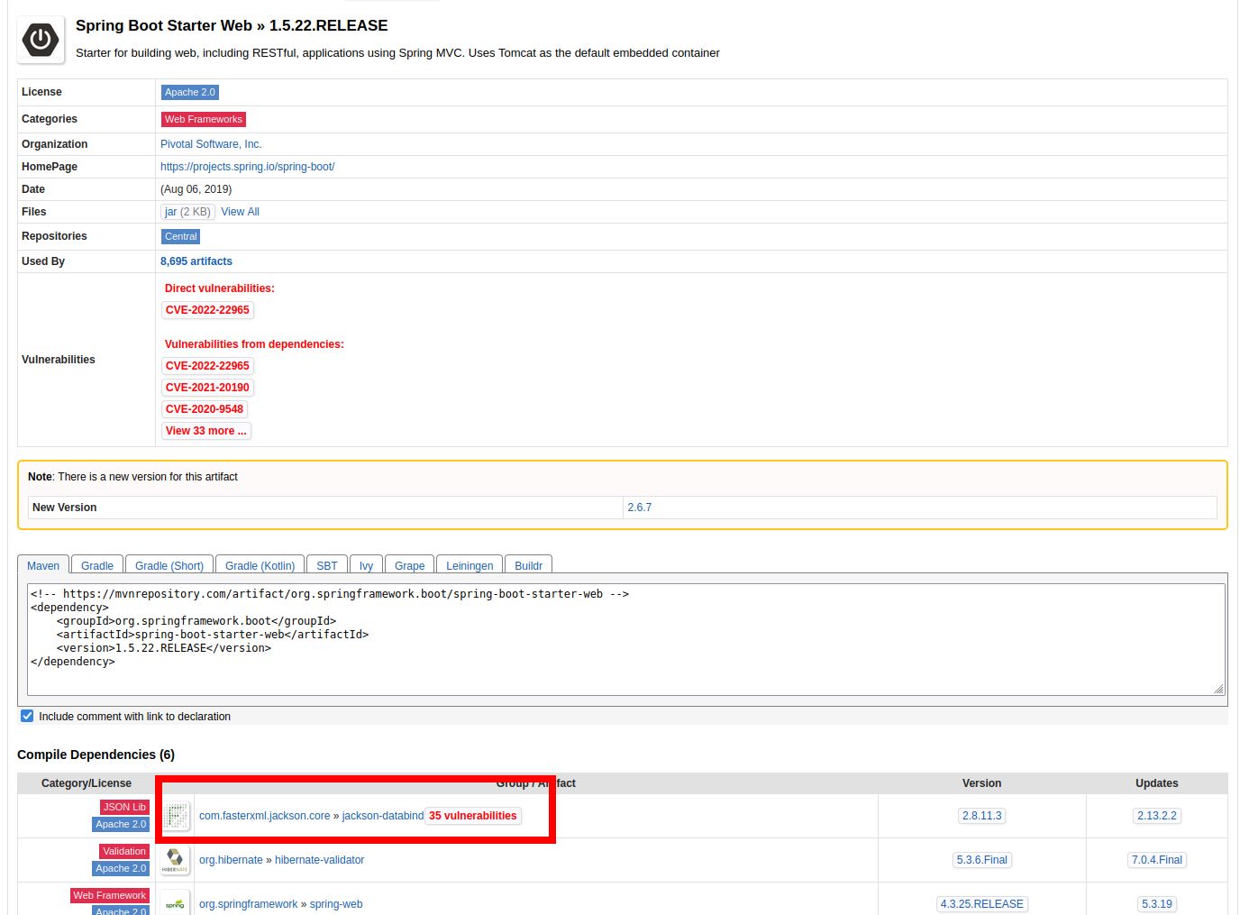
Task: Click the Web Framework tag in spring-web row
Action: click(x=110, y=895)
